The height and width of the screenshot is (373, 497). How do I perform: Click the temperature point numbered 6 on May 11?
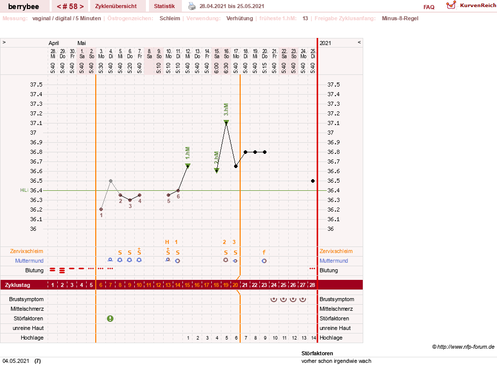(x=178, y=190)
